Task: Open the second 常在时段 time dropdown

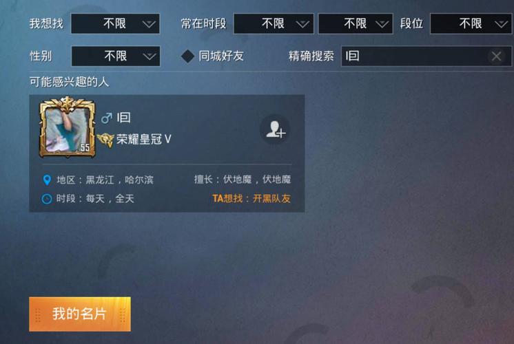Action: [x=356, y=23]
